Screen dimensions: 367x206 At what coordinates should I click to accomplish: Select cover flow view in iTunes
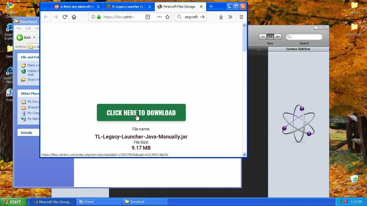(278, 37)
